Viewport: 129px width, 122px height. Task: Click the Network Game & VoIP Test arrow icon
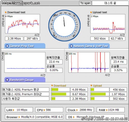(x=71, y=46)
